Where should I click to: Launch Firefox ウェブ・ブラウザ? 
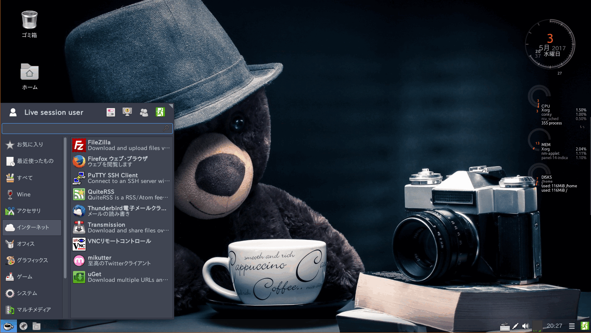(x=122, y=162)
